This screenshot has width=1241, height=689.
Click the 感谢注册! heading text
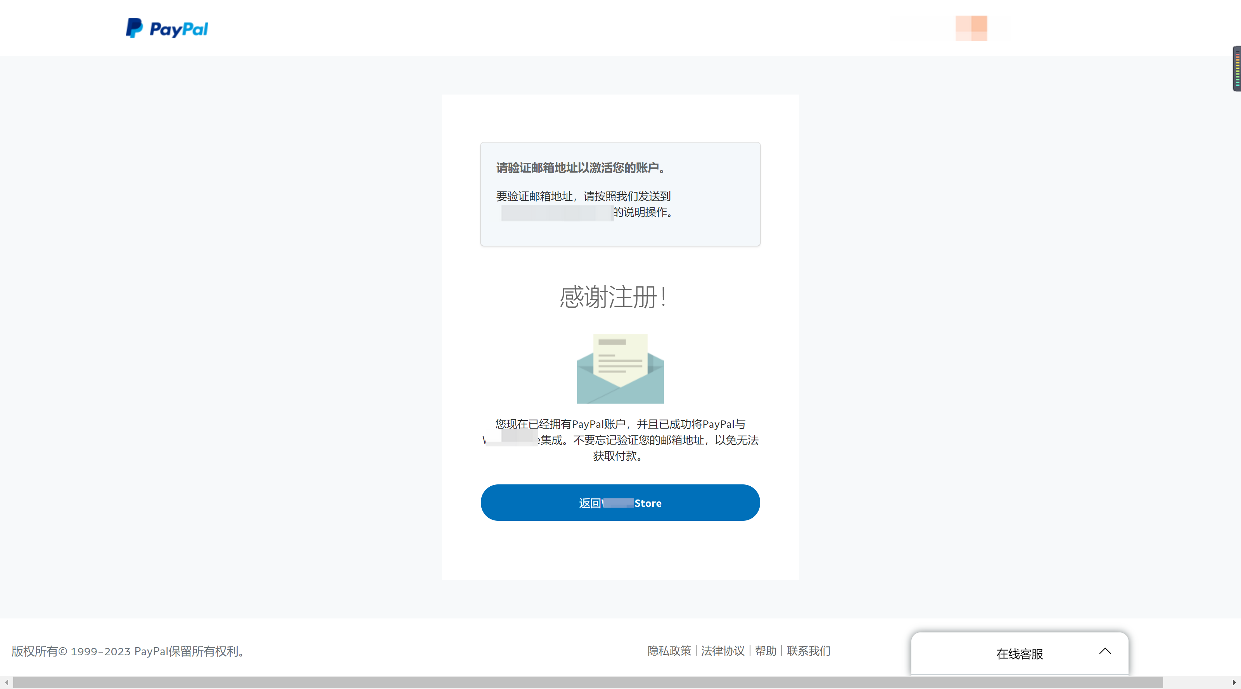click(613, 296)
